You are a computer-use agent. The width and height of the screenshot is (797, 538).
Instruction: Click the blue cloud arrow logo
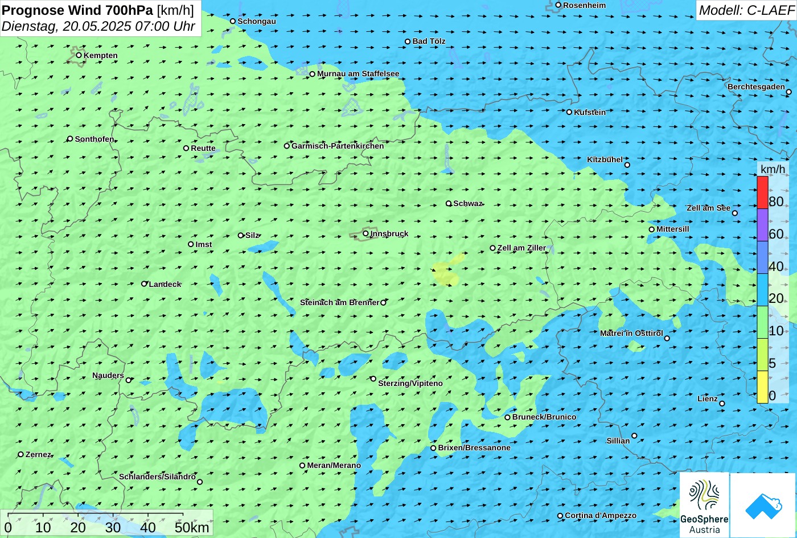click(x=763, y=506)
